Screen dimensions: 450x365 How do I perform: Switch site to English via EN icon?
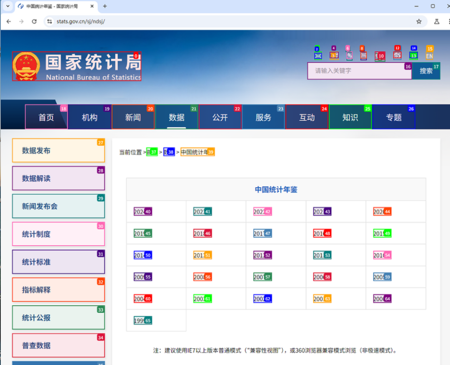pos(429,56)
